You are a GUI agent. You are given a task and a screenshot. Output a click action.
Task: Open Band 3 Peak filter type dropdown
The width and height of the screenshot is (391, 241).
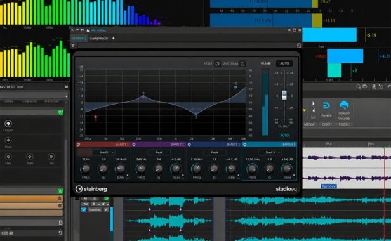tap(215, 152)
